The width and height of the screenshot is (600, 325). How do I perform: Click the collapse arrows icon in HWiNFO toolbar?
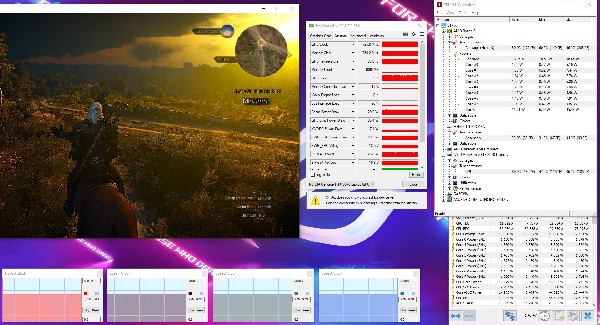469,316
